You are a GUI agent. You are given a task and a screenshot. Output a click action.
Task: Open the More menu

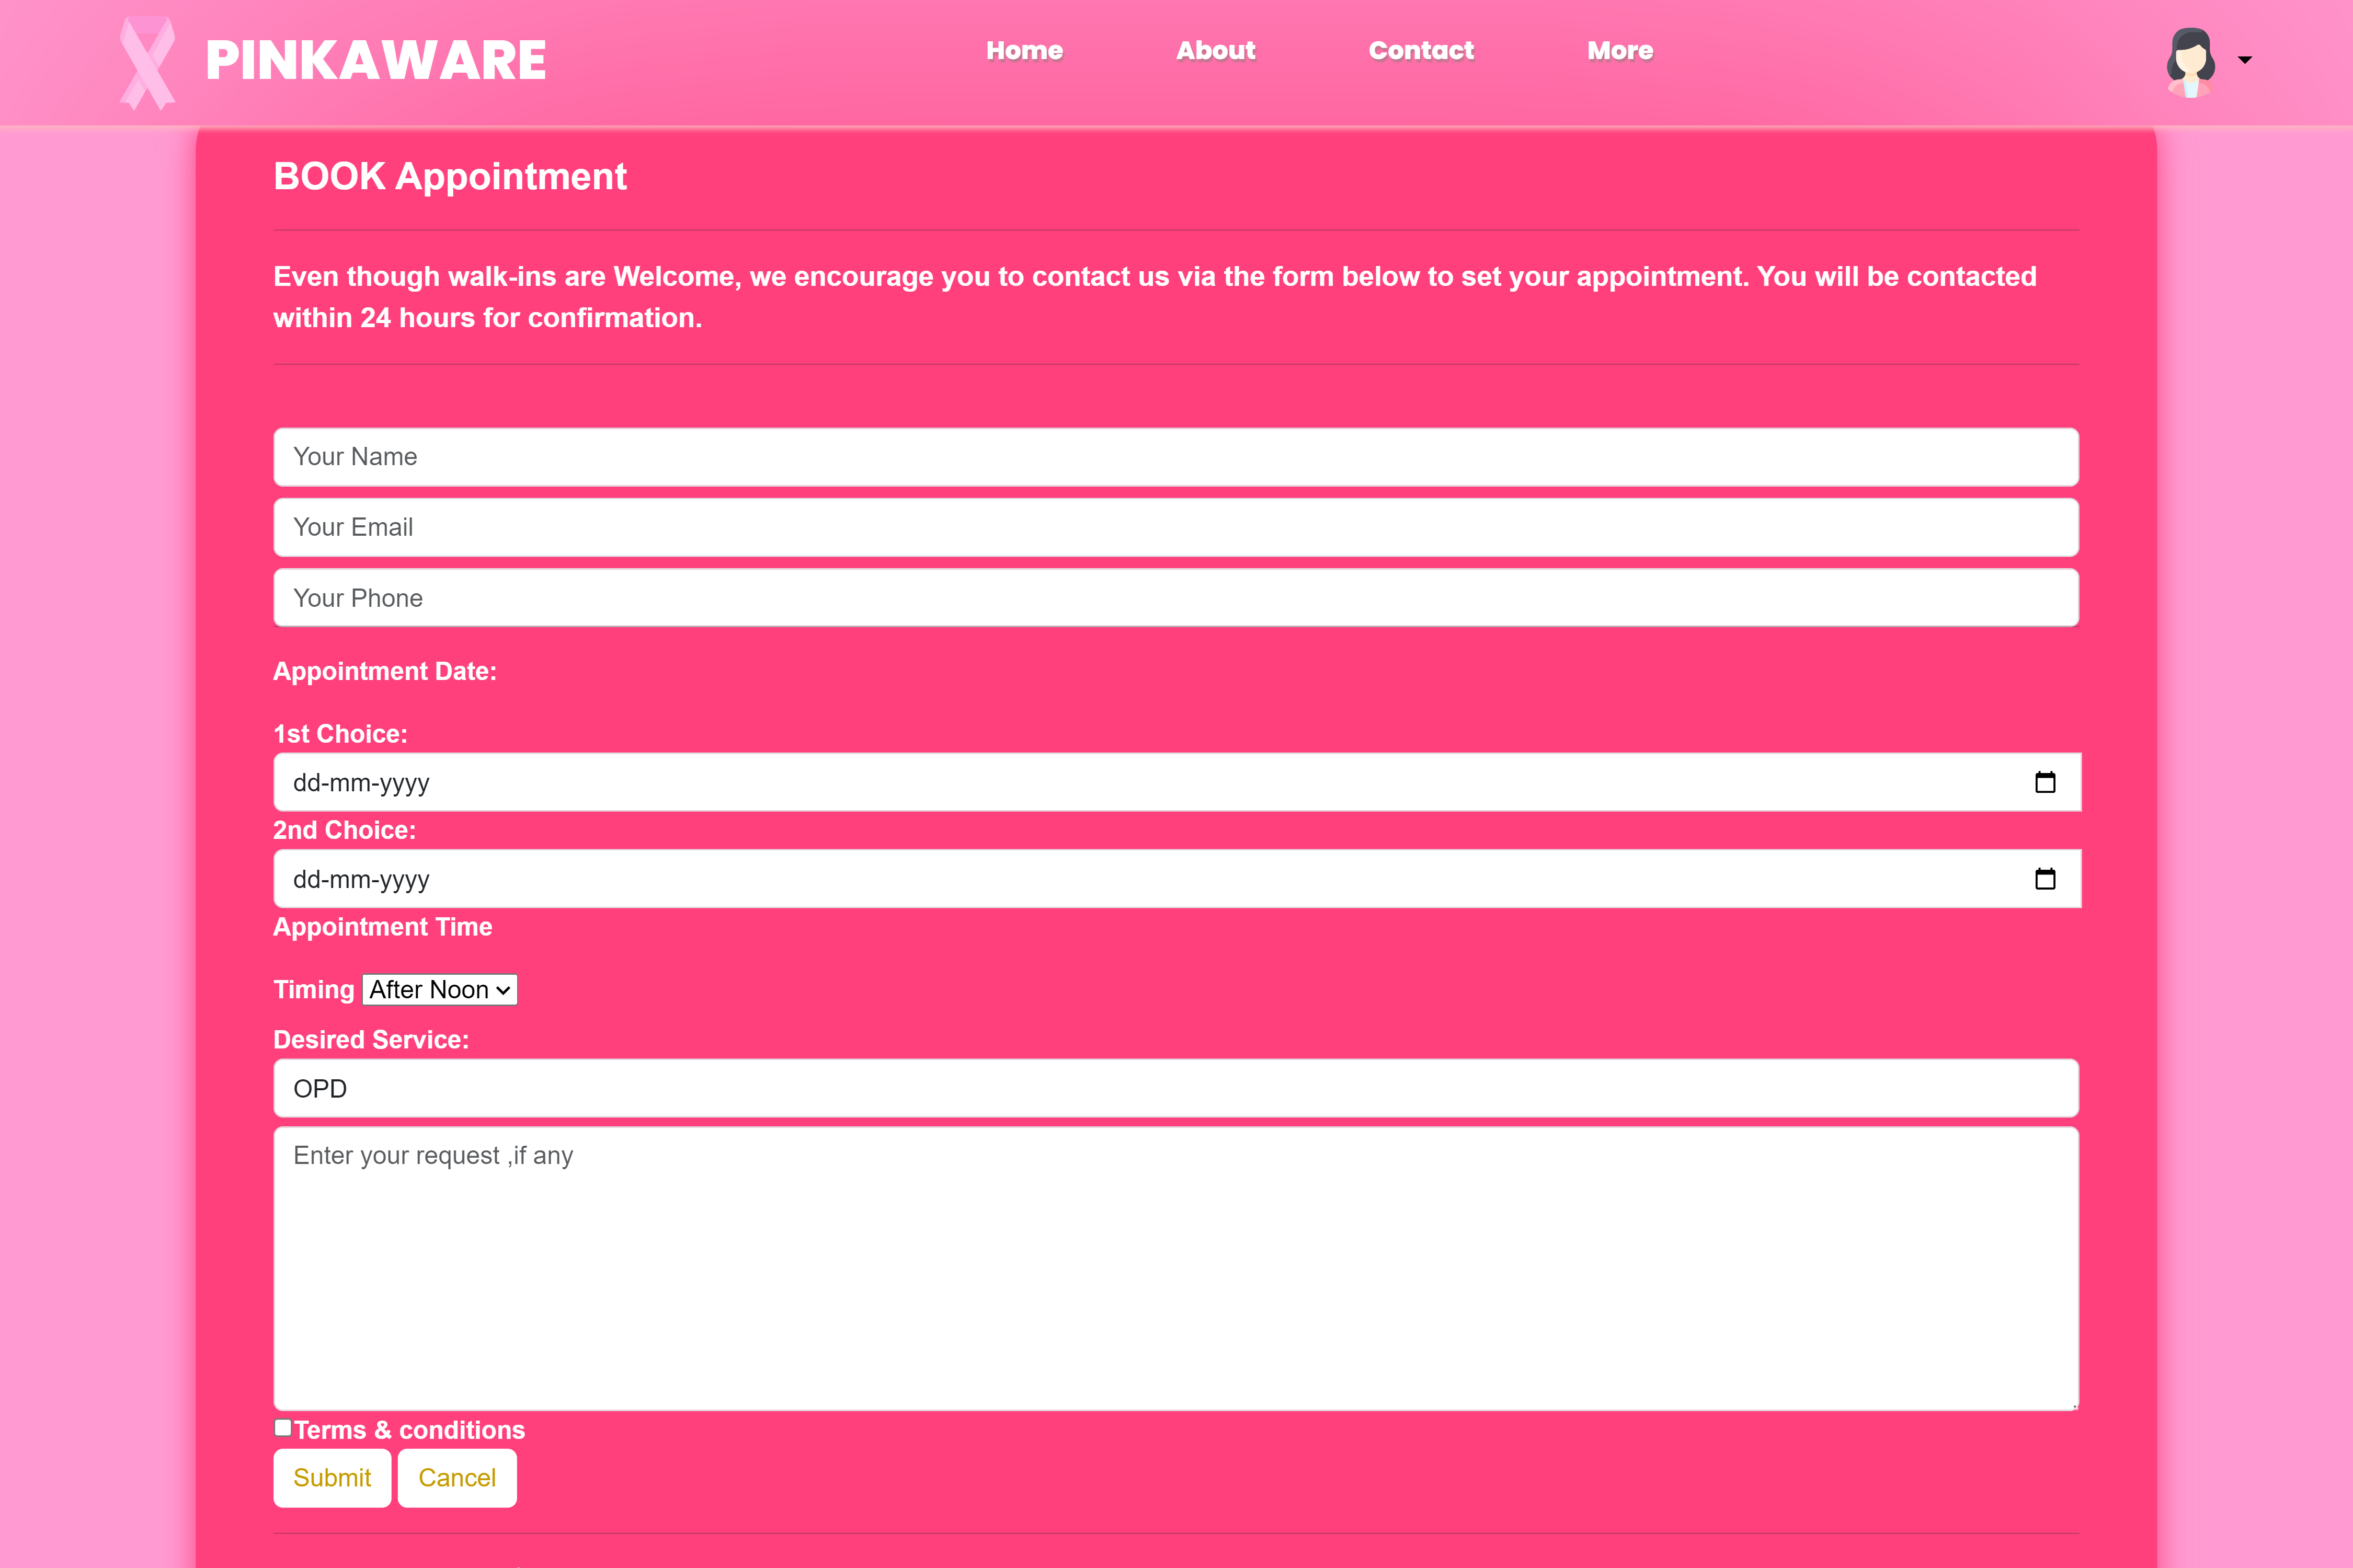point(1620,50)
